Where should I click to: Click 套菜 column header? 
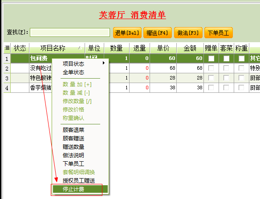pyautogui.click(x=226, y=48)
